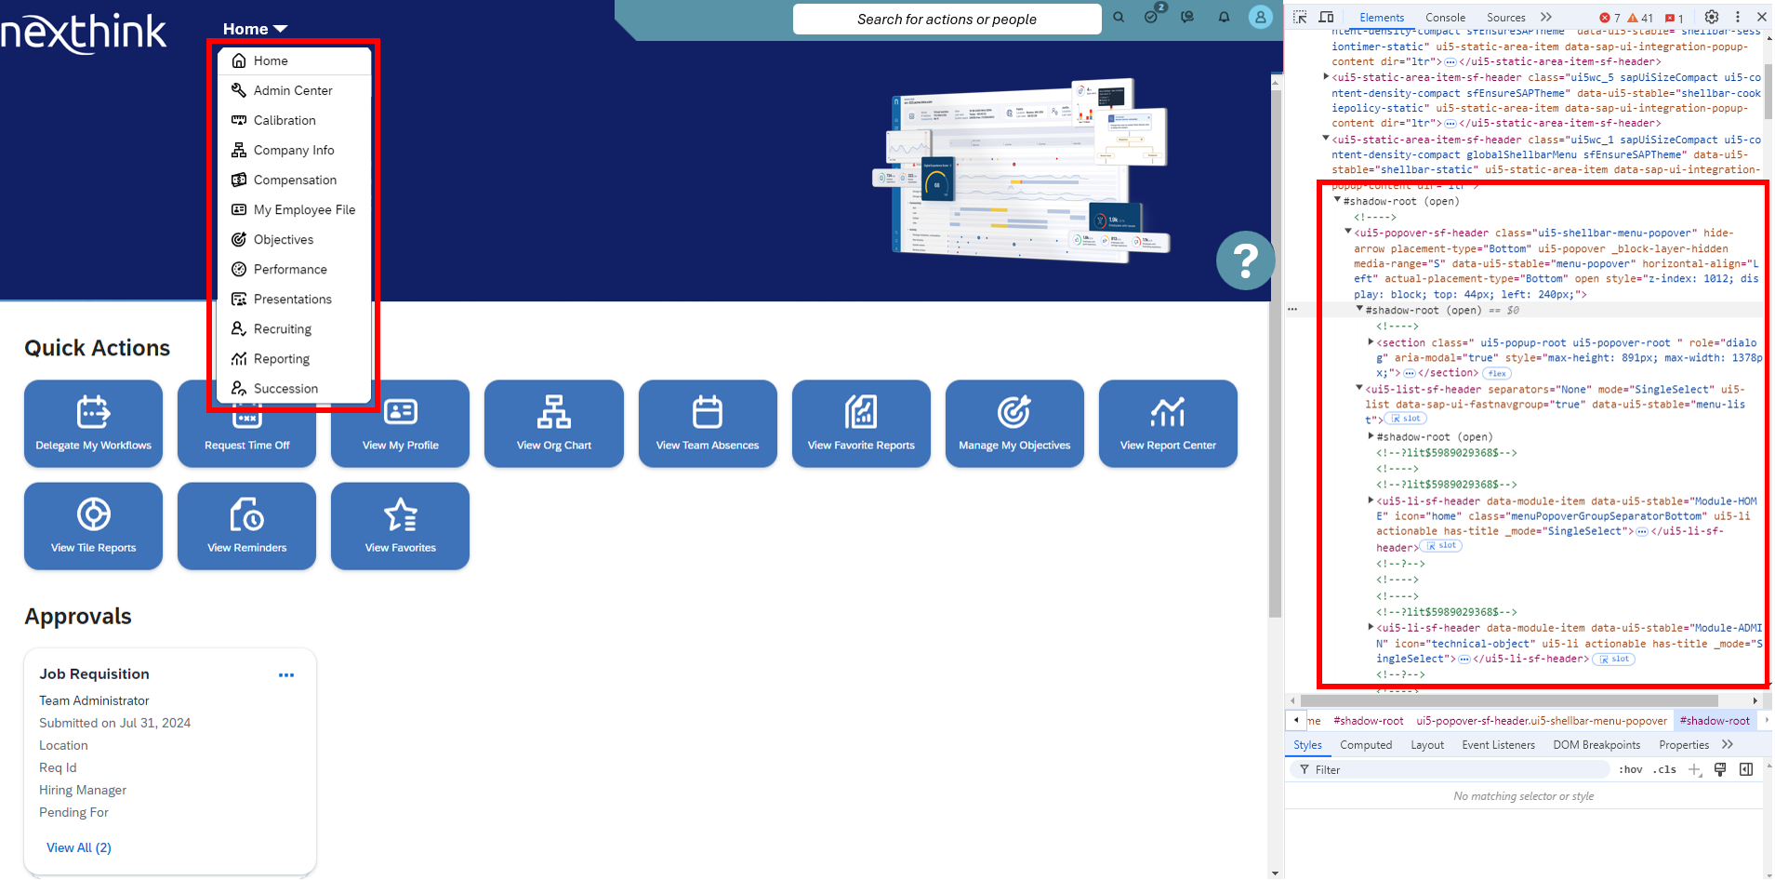Click the magnifier search icon
The image size is (1775, 880).
click(x=1119, y=17)
